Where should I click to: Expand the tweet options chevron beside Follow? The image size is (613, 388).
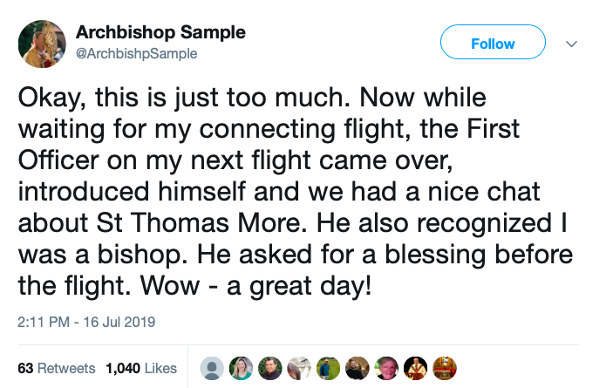(571, 44)
